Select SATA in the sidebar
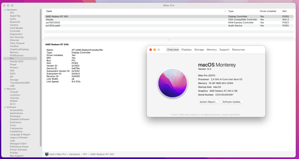The height and width of the screenshot is (159, 299). [13, 74]
